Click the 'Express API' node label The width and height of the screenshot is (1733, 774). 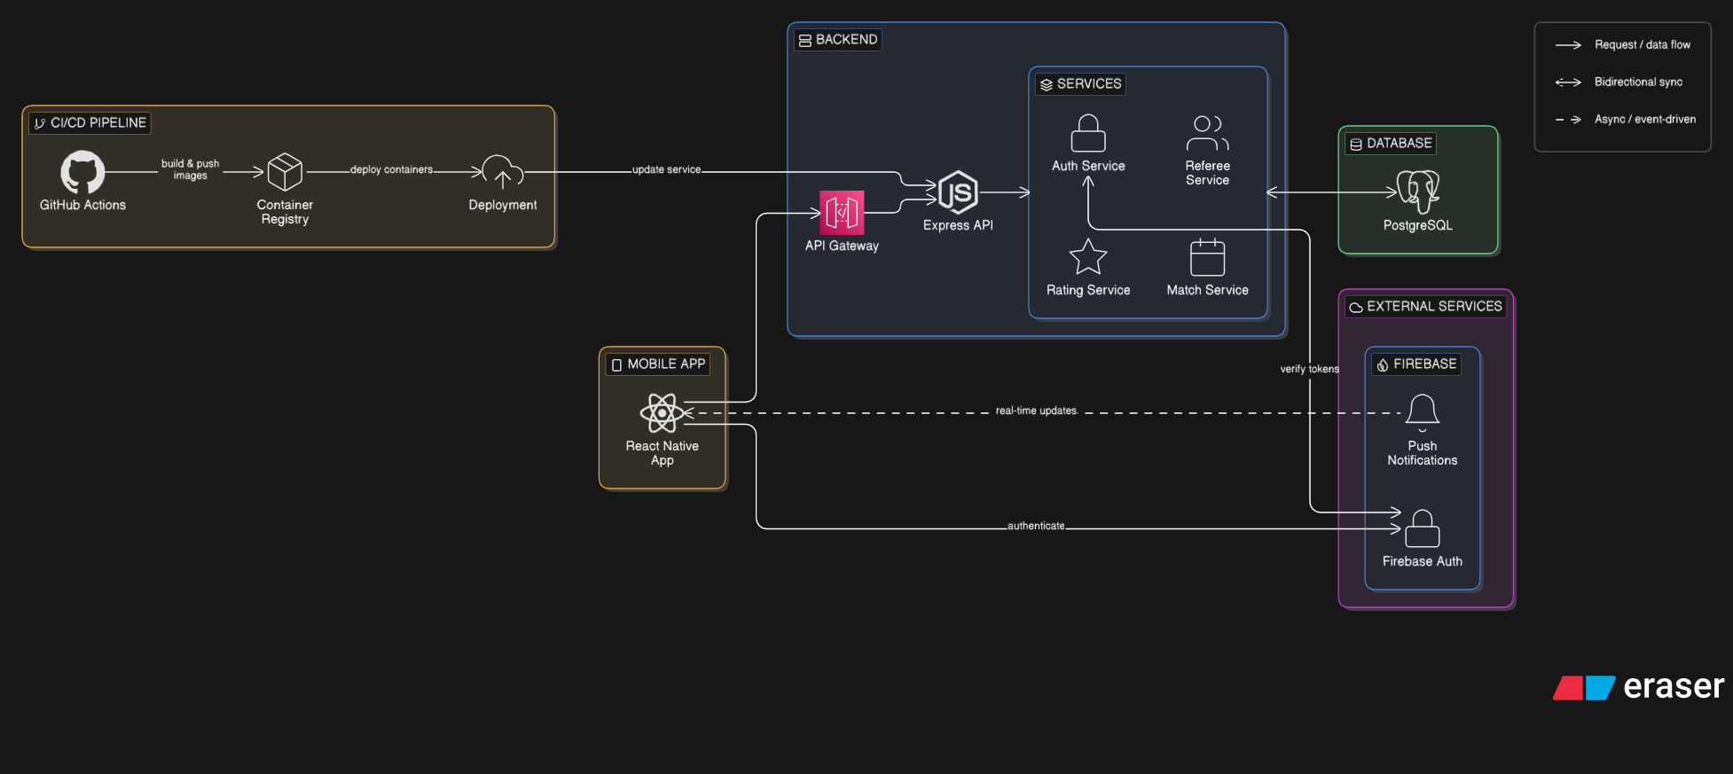click(x=958, y=225)
